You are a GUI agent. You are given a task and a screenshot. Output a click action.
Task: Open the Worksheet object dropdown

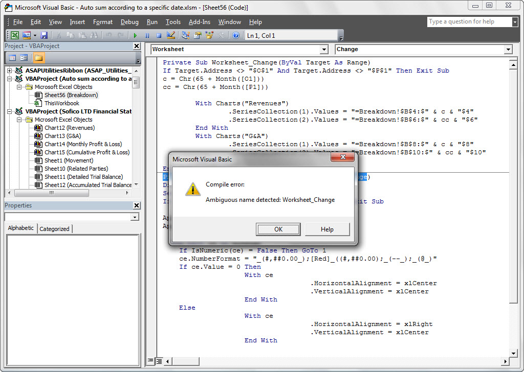[324, 50]
